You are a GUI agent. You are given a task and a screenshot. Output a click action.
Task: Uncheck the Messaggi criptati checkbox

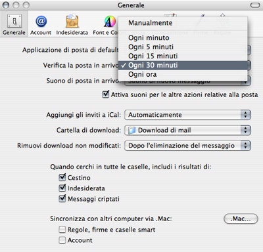(x=62, y=198)
